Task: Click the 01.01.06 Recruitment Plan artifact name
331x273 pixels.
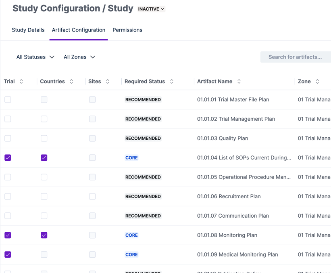Action: pyautogui.click(x=229, y=196)
